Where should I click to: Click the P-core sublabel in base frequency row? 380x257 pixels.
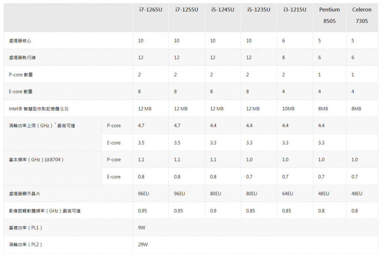point(114,160)
